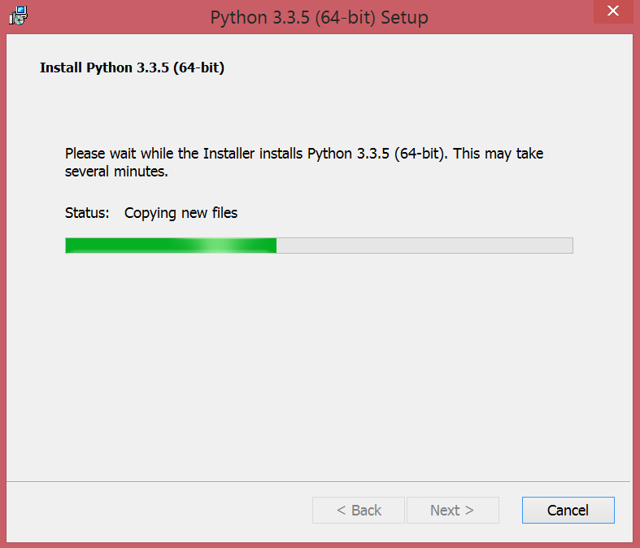Click the empty title bar left of the title

tap(114, 16)
